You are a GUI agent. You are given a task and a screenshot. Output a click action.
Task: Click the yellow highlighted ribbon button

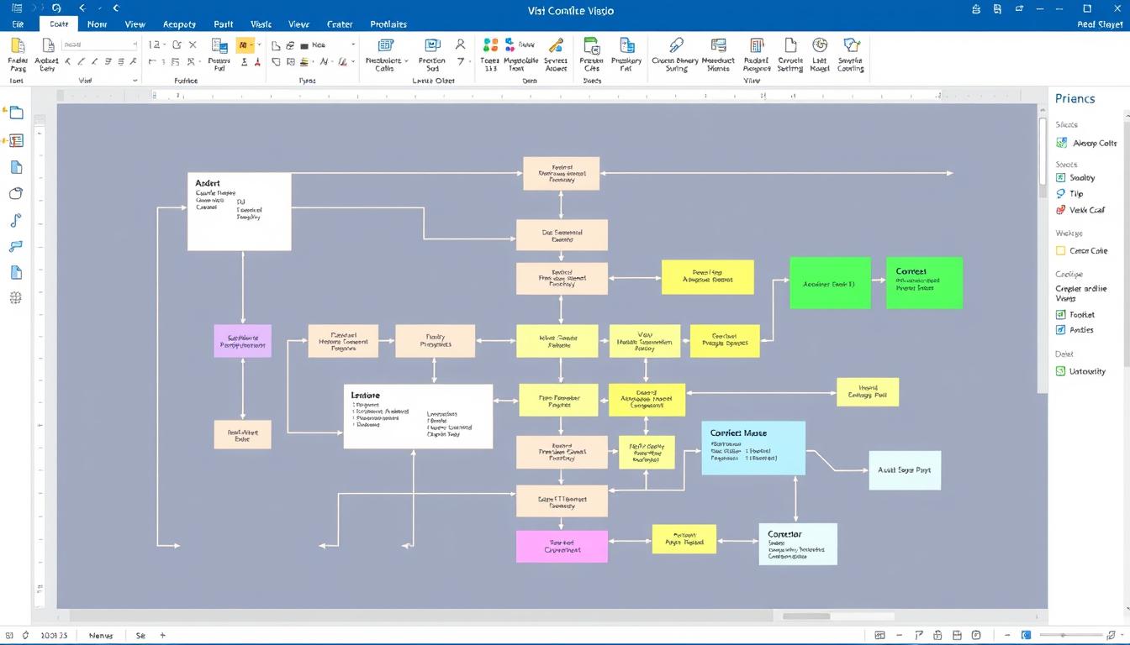244,45
